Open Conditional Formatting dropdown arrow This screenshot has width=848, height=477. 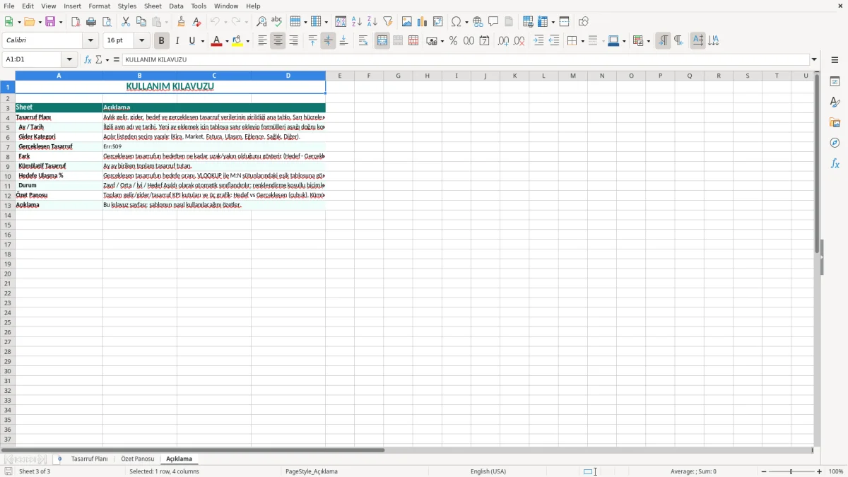[x=648, y=41]
